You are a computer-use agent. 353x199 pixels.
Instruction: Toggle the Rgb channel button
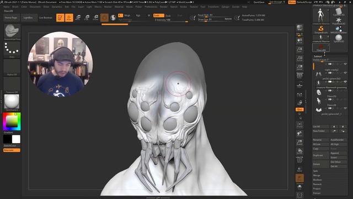(x=138, y=15)
